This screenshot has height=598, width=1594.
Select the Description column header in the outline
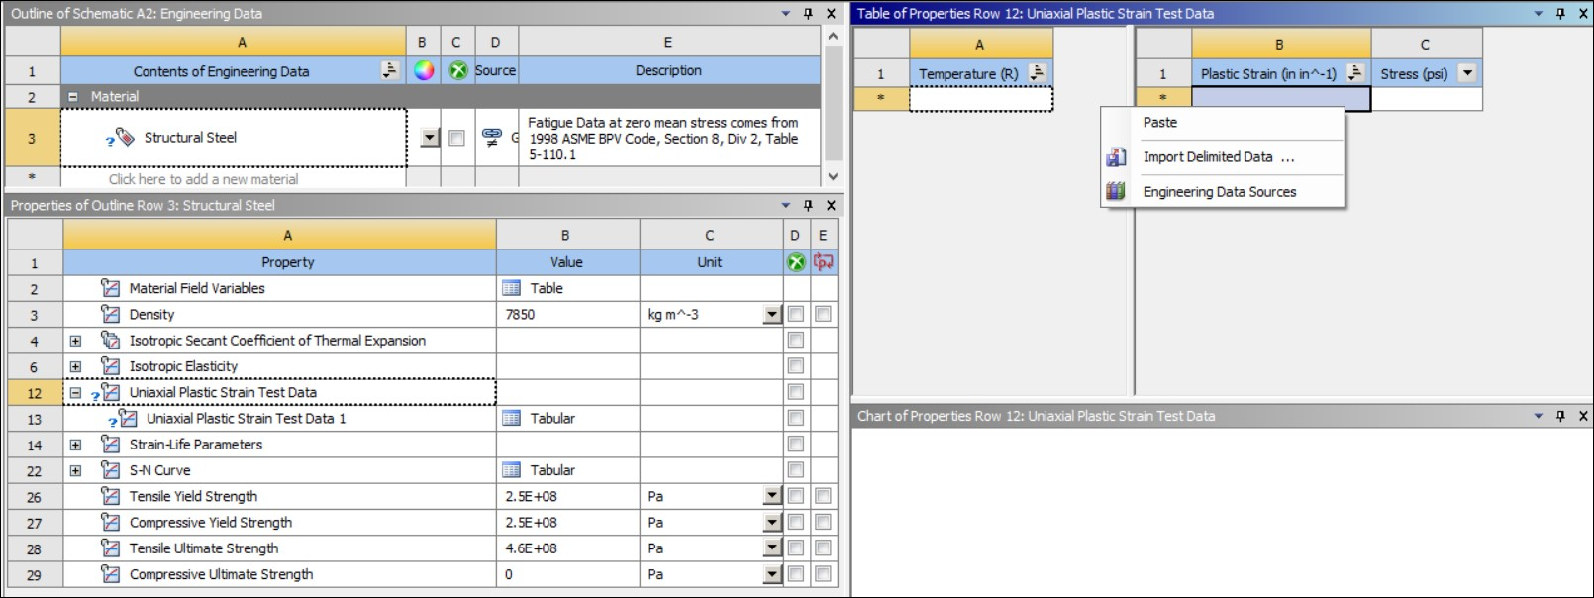[668, 70]
